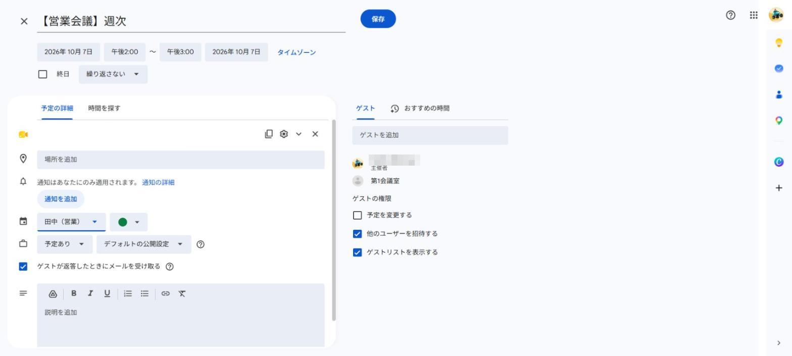Open Google Tasks in side panel
The height and width of the screenshot is (356, 792).
click(779, 69)
